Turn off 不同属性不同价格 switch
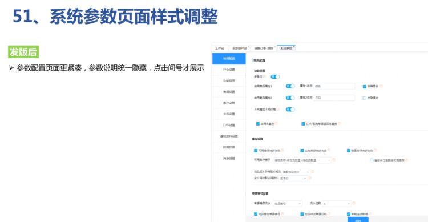 point(290,110)
